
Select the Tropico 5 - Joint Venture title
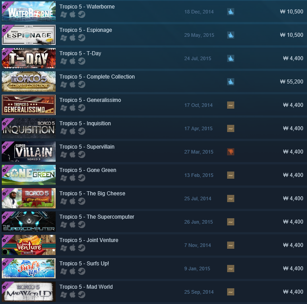pyautogui.click(x=89, y=240)
